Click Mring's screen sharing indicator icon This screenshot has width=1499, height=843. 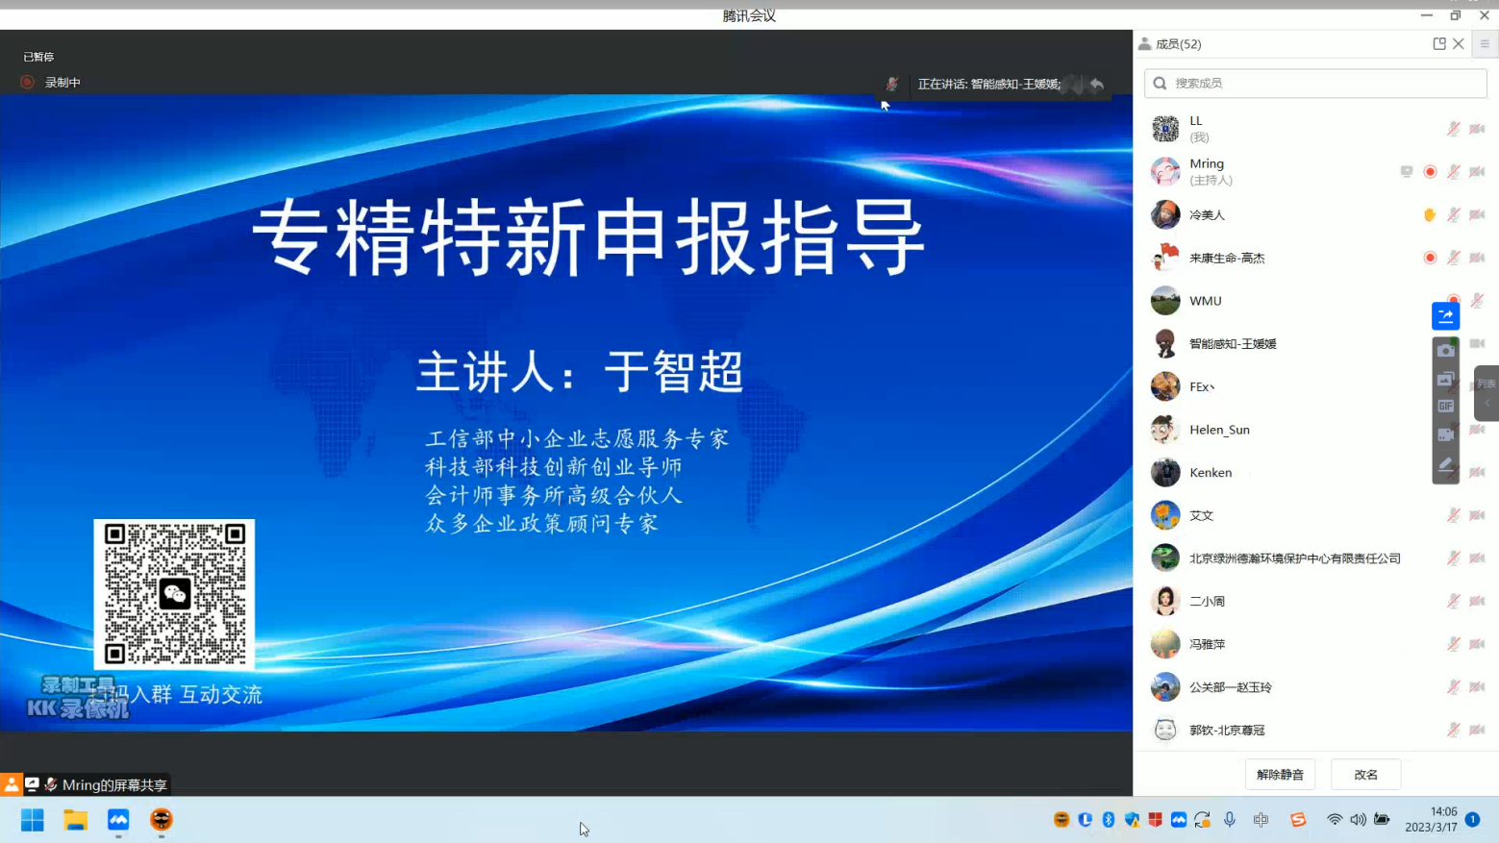pyautogui.click(x=1407, y=172)
